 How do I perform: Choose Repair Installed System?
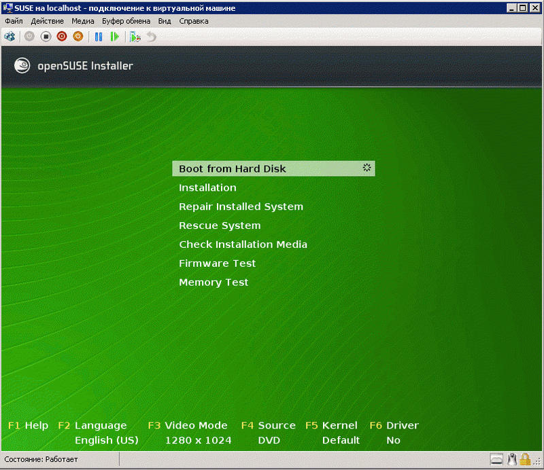[x=241, y=206]
